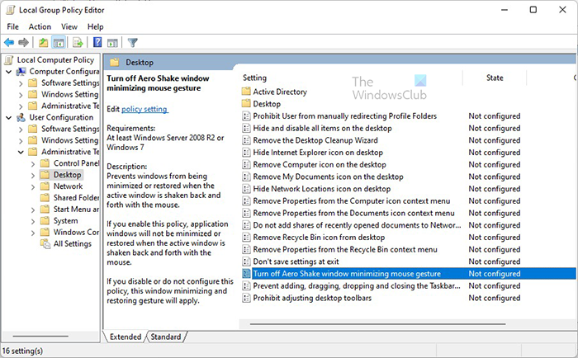Click policy icon beside Prohibit adjusting desktop toolbars
The height and width of the screenshot is (358, 578).
pos(246,298)
